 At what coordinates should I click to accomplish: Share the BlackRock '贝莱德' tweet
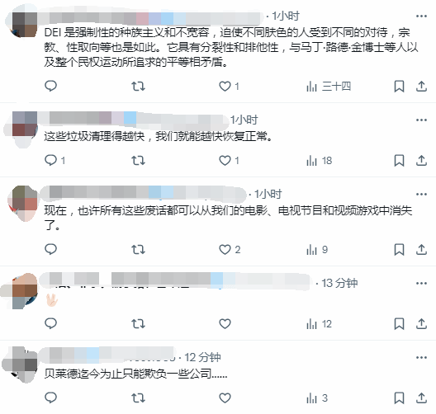[421, 398]
